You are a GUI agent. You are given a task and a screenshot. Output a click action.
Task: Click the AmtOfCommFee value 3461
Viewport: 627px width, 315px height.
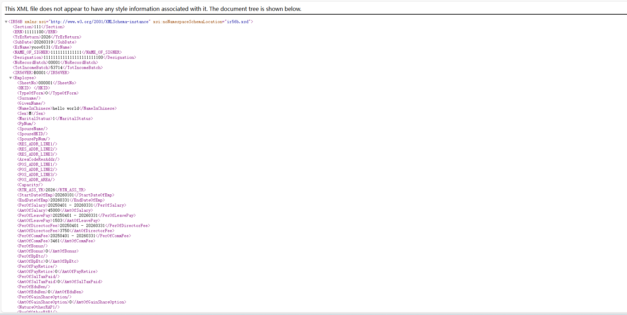coord(55,241)
